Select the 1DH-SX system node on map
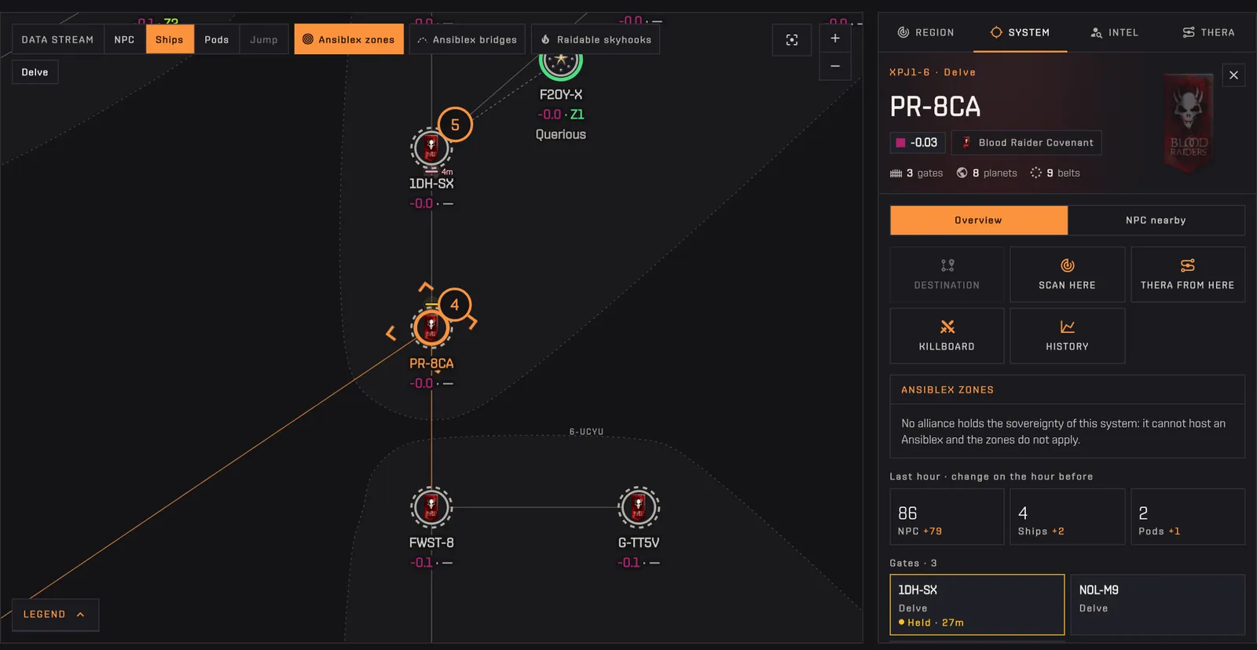 tap(431, 148)
